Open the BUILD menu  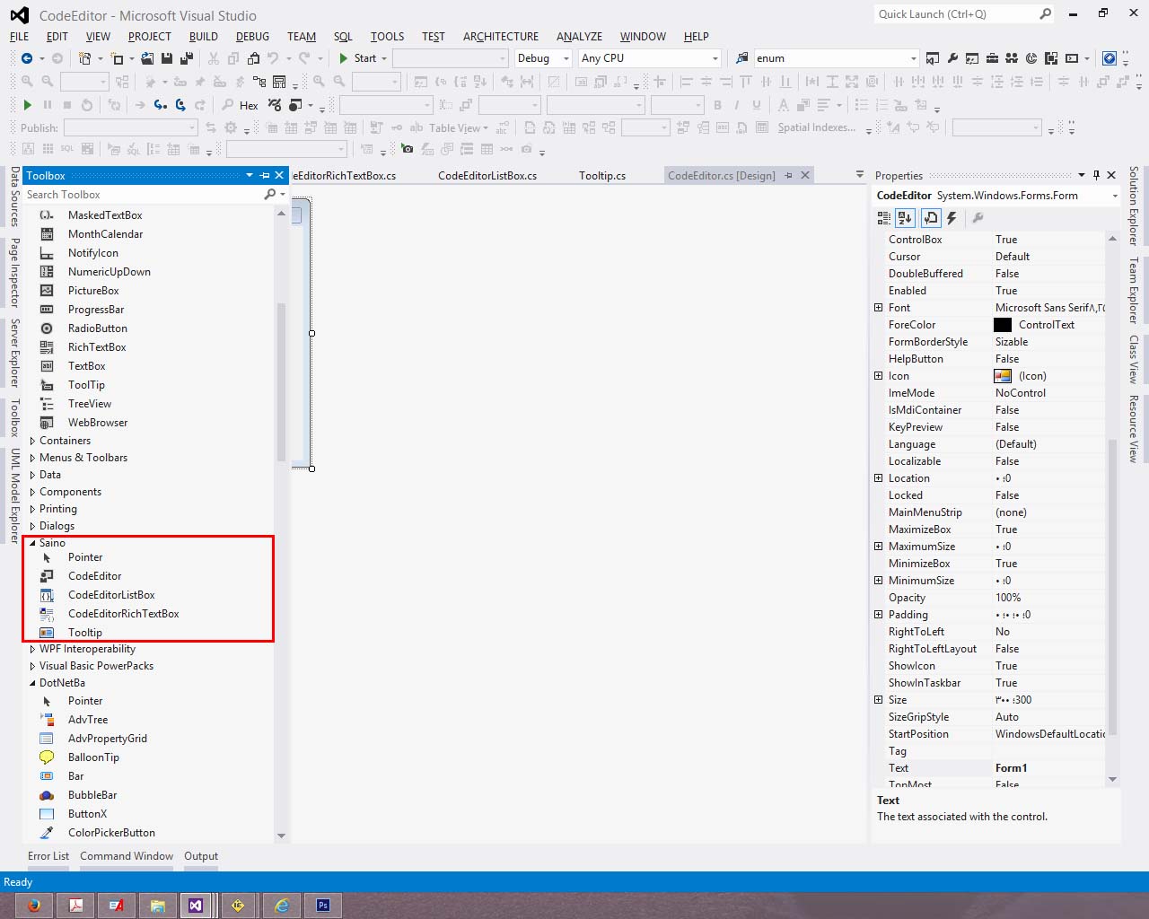pos(204,37)
